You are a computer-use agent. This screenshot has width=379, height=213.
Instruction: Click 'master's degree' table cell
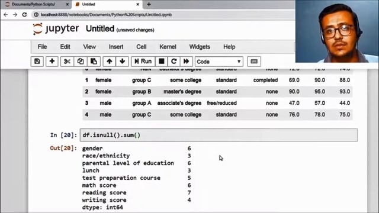pyautogui.click(x=182, y=92)
